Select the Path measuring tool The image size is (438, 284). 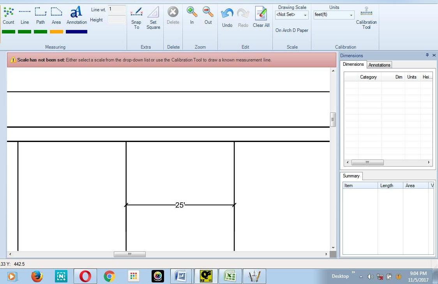pyautogui.click(x=41, y=15)
